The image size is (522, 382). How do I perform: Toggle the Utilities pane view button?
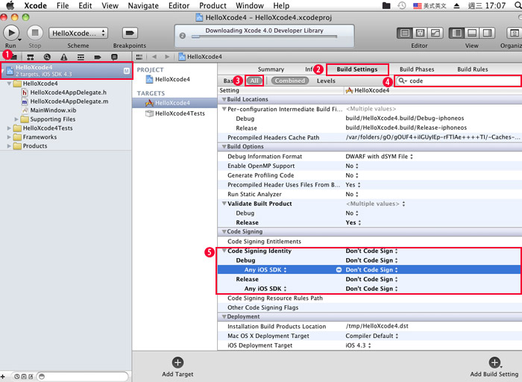487,33
